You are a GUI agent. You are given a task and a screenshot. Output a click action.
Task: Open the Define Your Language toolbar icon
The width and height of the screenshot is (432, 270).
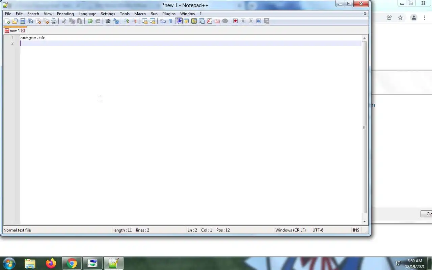(186, 21)
